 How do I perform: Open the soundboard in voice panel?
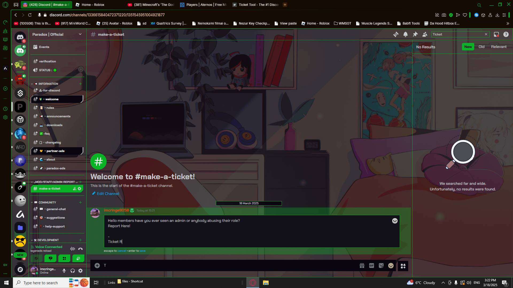pos(78,258)
